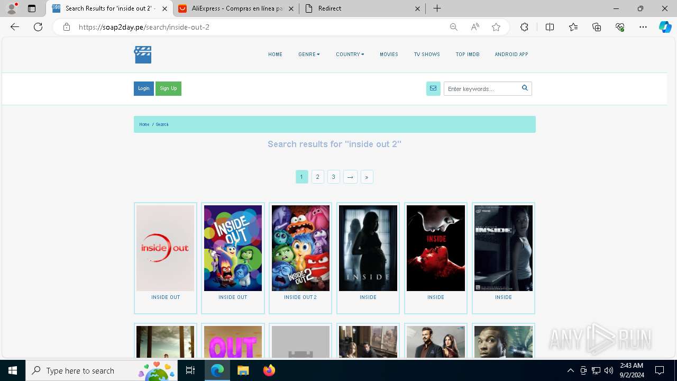
Task: Open the INSIDE OUT 2 title link
Action: 300,297
